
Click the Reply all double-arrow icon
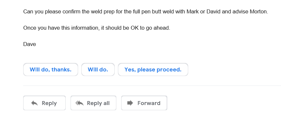[x=79, y=103]
